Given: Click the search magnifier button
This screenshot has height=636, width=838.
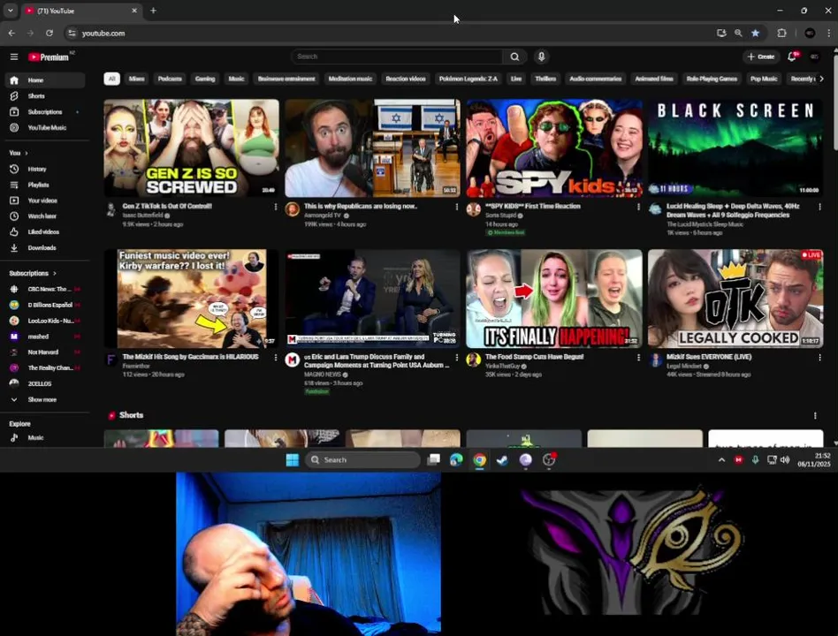Looking at the screenshot, I should (x=514, y=57).
